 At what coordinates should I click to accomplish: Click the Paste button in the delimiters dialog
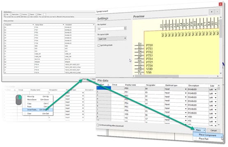84,79
